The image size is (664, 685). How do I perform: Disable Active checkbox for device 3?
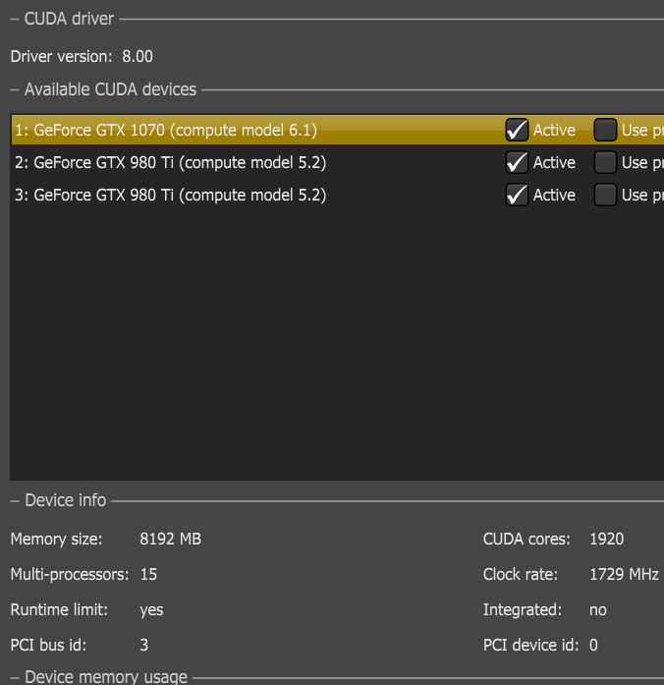(518, 195)
